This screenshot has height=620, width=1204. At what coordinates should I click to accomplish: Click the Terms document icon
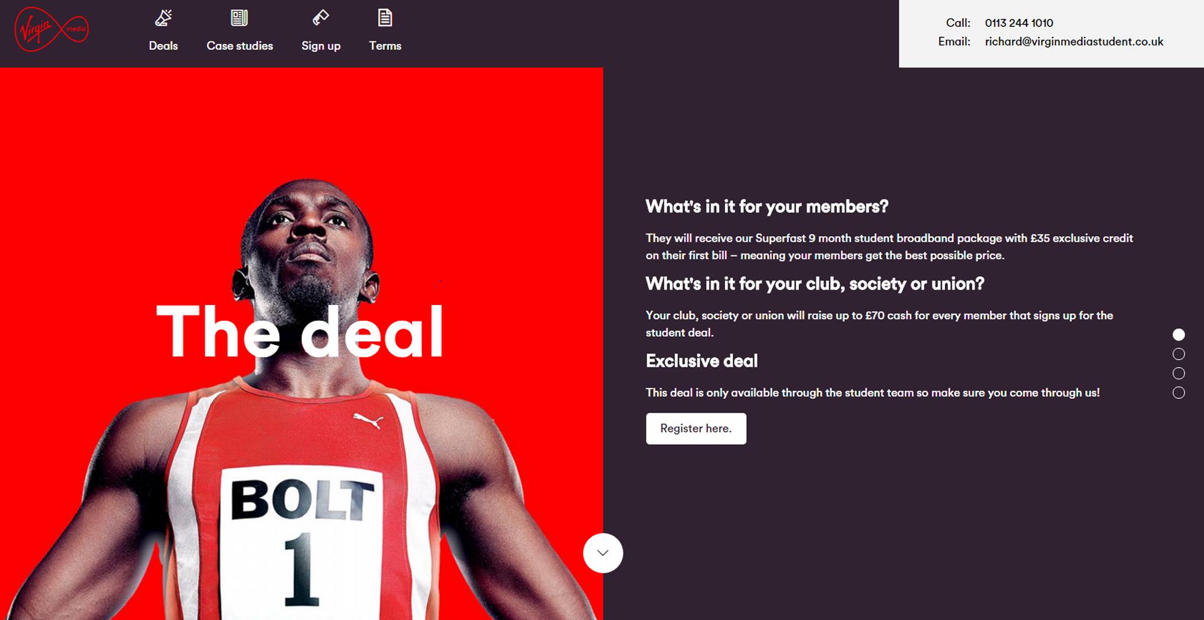point(385,18)
